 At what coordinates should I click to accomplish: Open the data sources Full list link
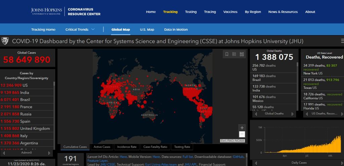click(187, 157)
